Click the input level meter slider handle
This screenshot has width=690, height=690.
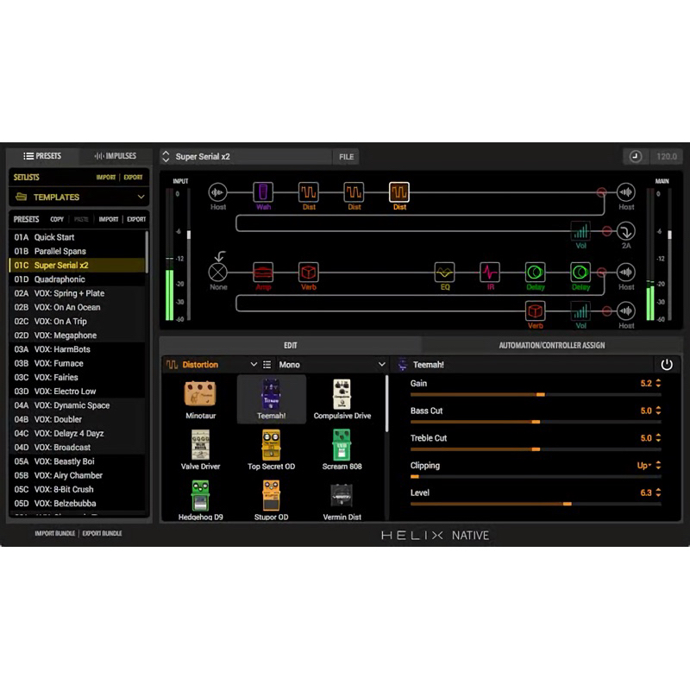click(x=189, y=235)
